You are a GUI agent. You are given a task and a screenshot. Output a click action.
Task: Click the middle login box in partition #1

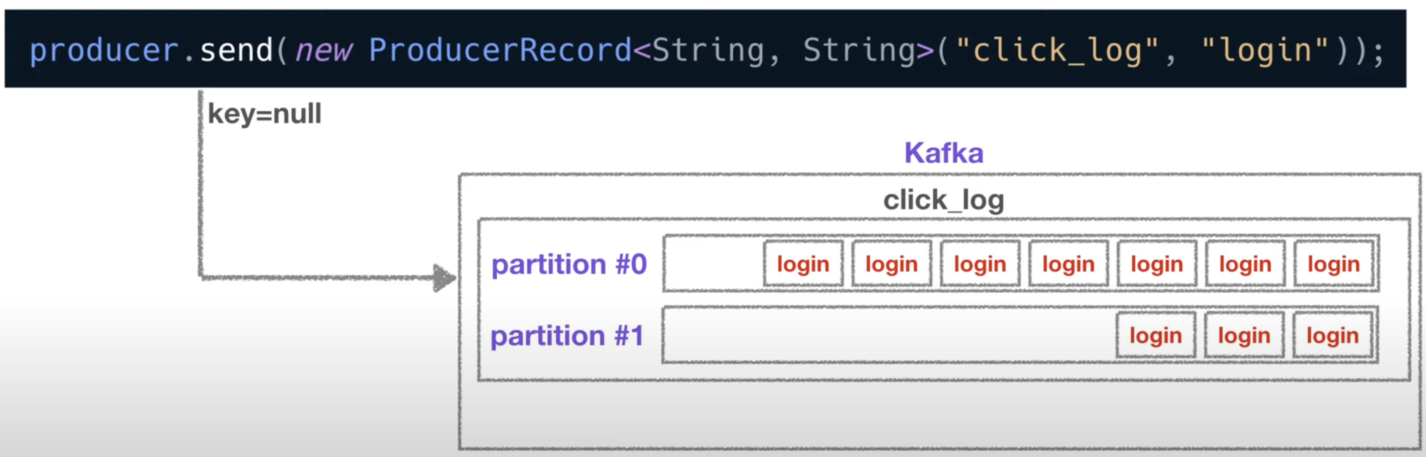[x=1245, y=335]
